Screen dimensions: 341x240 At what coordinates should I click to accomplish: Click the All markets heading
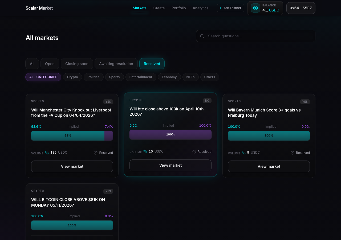pyautogui.click(x=42, y=38)
